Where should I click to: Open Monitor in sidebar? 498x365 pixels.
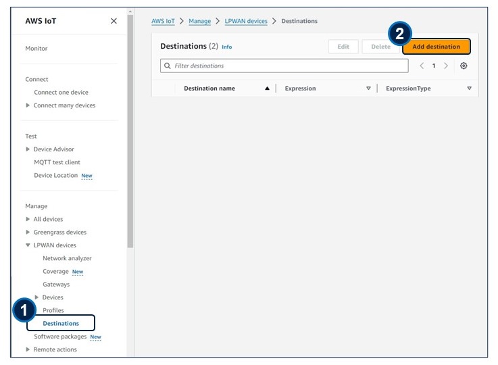(36, 48)
